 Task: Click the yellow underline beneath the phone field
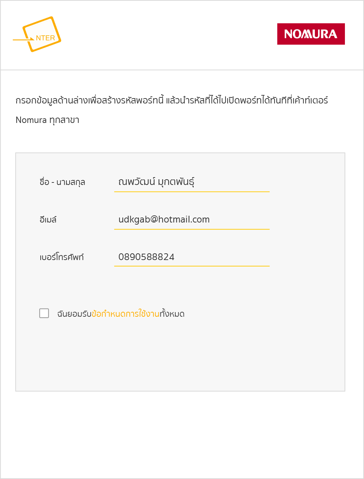coord(192,266)
